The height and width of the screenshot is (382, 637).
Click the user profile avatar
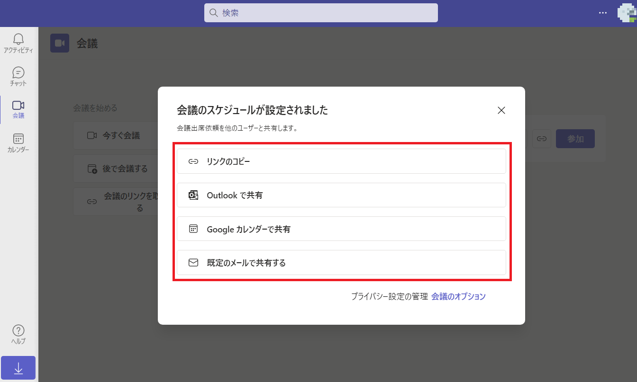point(627,13)
